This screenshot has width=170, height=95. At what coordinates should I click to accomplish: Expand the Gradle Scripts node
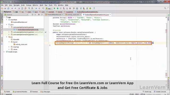[4, 52]
